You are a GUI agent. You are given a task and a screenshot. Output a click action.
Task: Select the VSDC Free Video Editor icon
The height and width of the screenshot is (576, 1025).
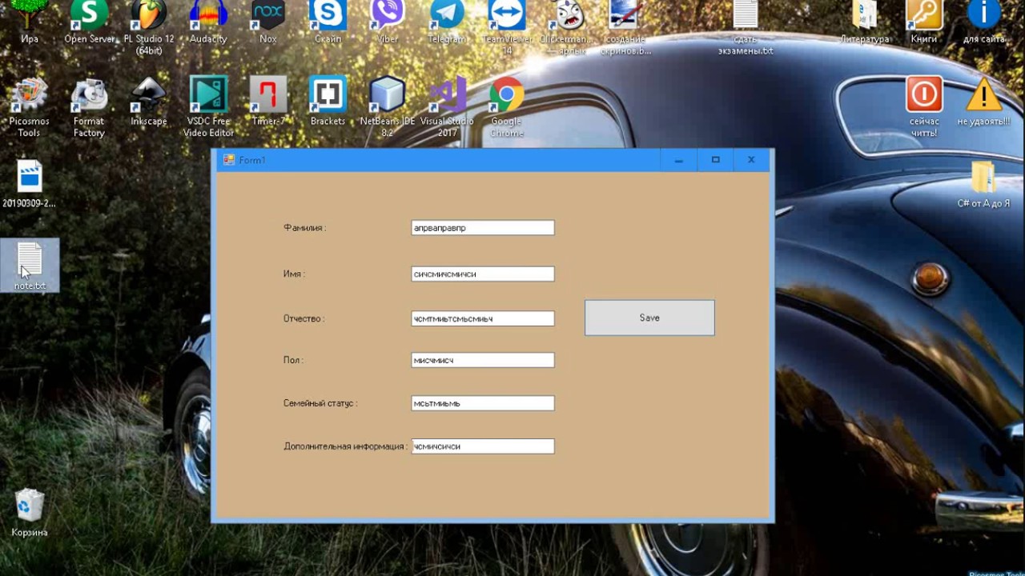[208, 107]
